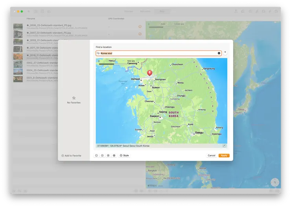Image resolution: width=291 pixels, height=207 pixels.
Task: Click the Bangkok label on background map
Action: click(152, 170)
